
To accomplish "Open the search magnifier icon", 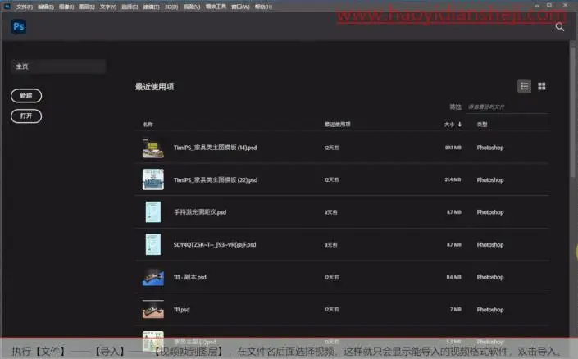I will pos(560,27).
